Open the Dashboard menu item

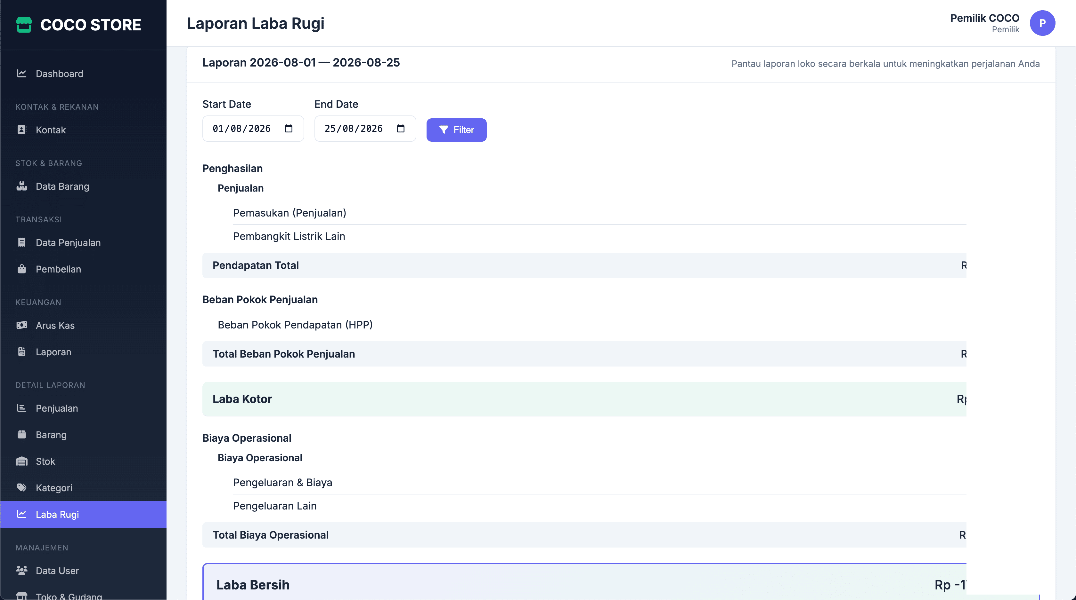84,74
